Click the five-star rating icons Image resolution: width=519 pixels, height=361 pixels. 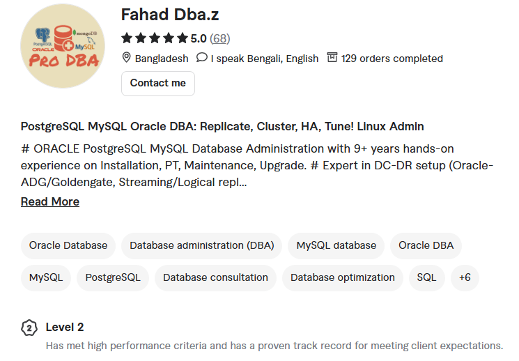click(x=155, y=38)
